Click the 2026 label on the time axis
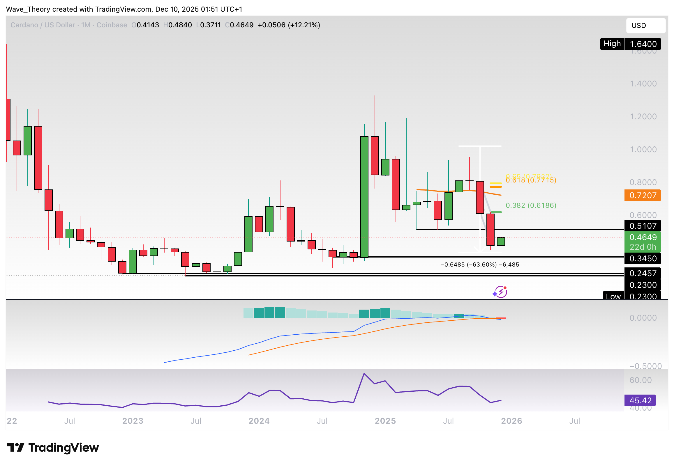674x465 pixels. [x=511, y=421]
